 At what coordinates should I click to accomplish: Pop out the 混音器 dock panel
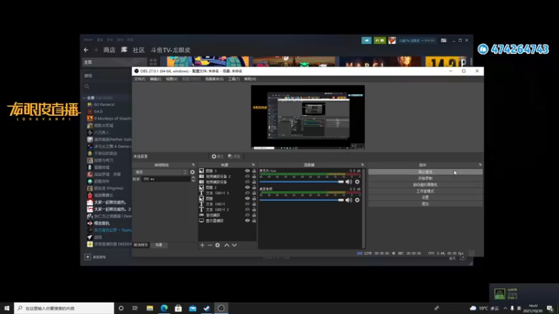362,165
